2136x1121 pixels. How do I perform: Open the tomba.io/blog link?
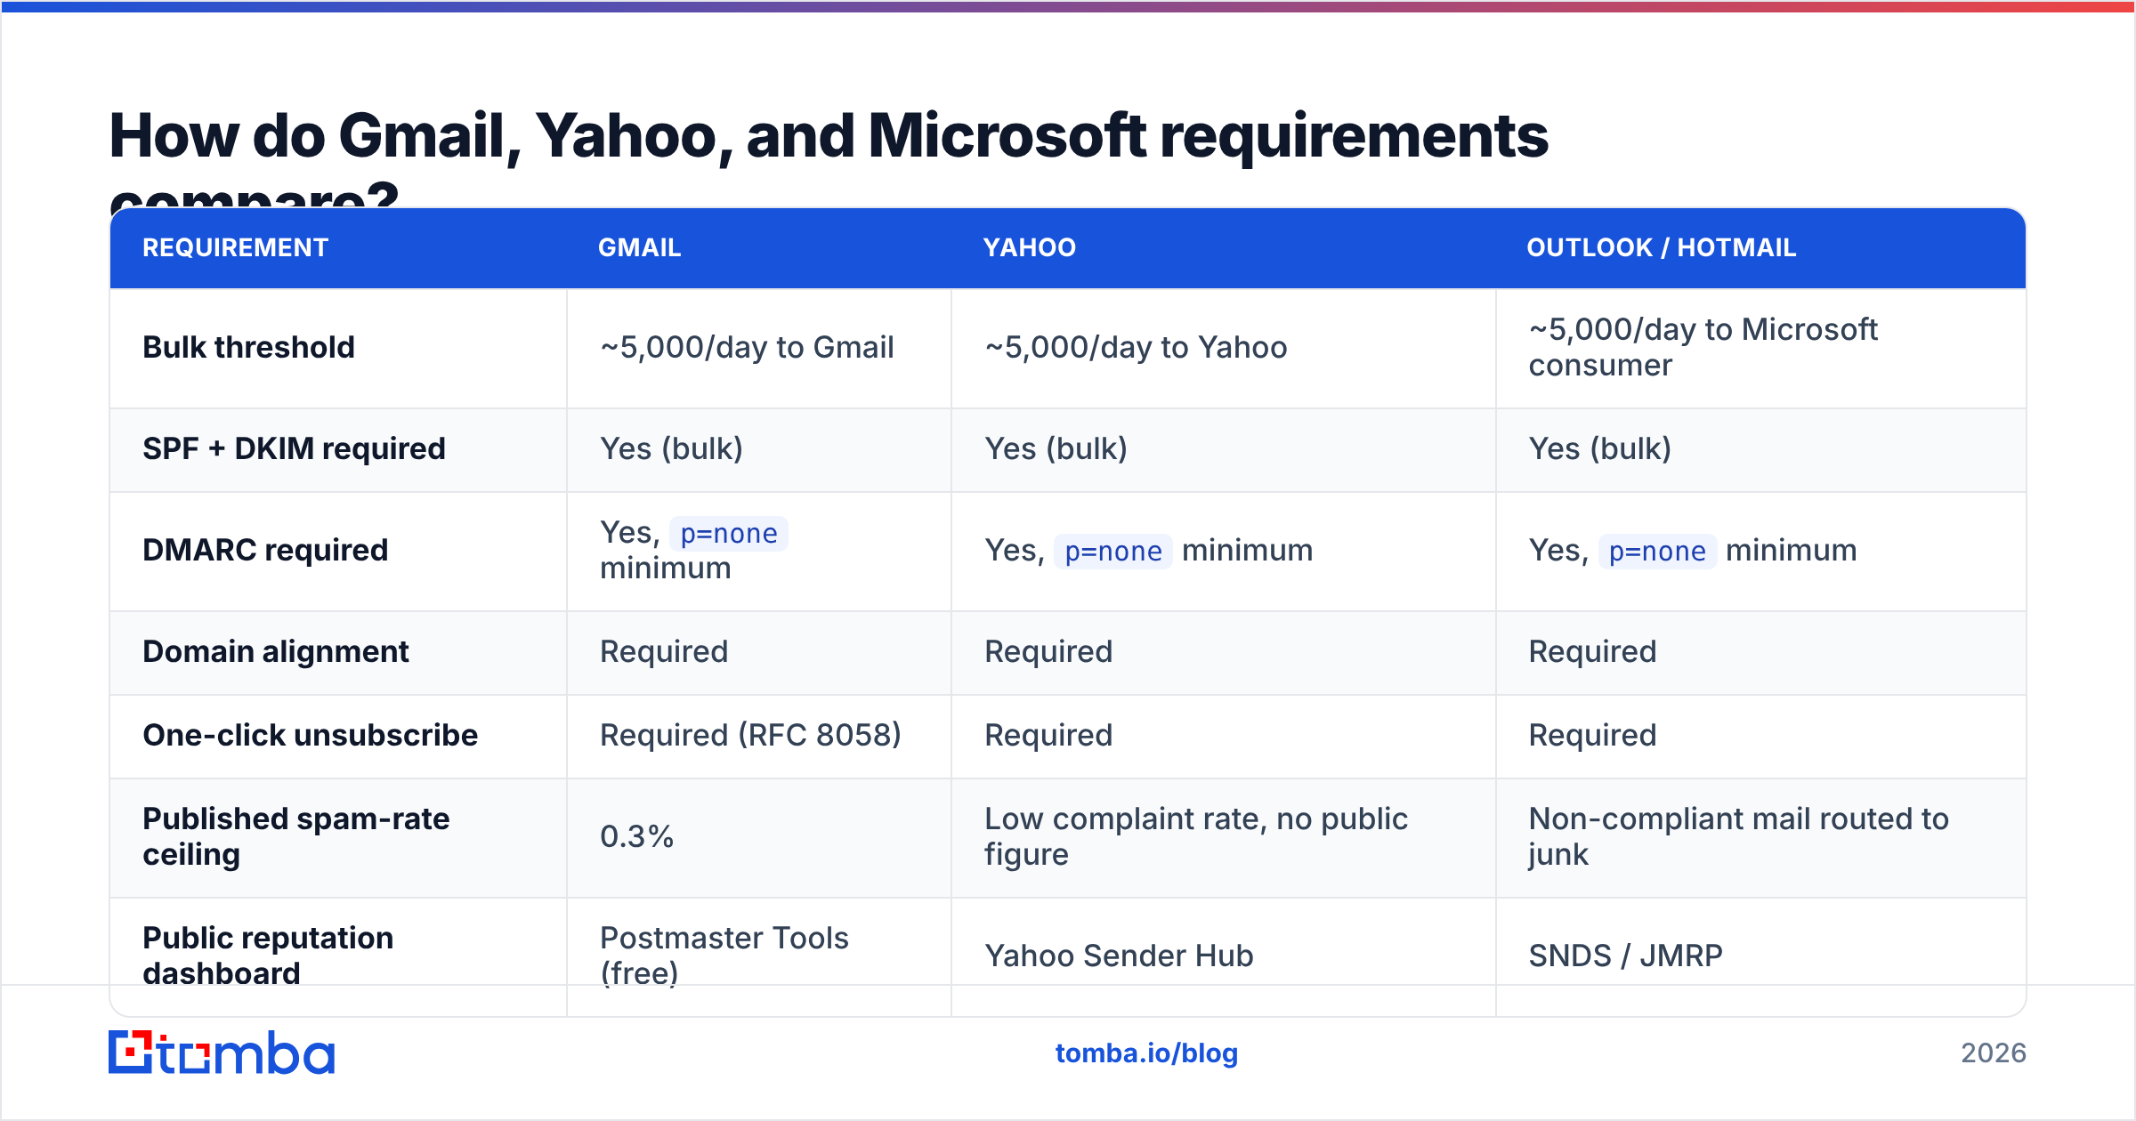tap(1146, 1053)
